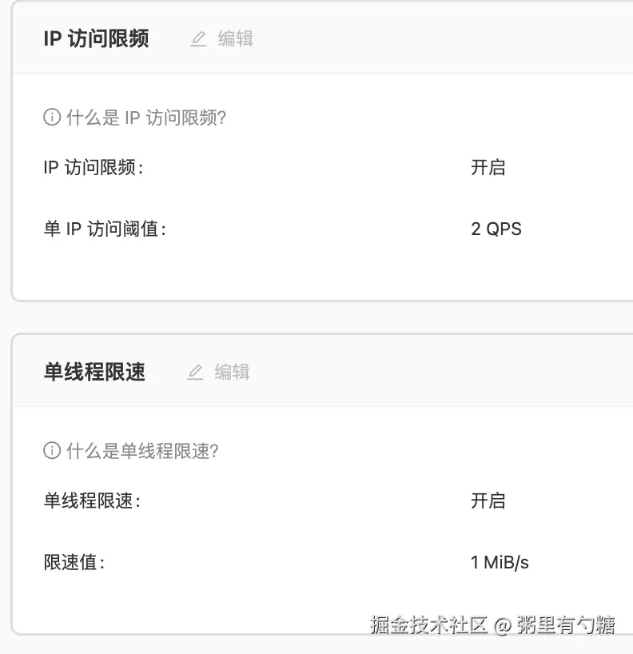Click 编辑 text next to IP 访问限频 heading
Image resolution: width=633 pixels, height=654 pixels.
click(236, 38)
